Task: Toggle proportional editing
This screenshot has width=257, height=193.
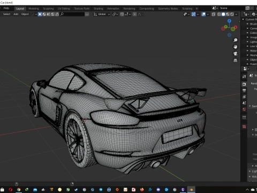Action: coord(135,14)
